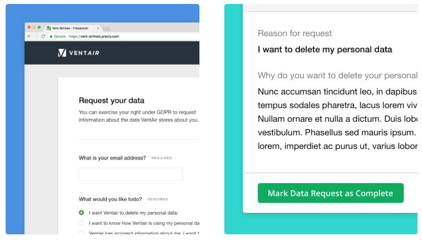Click the browser forward arrow

coord(36,36)
